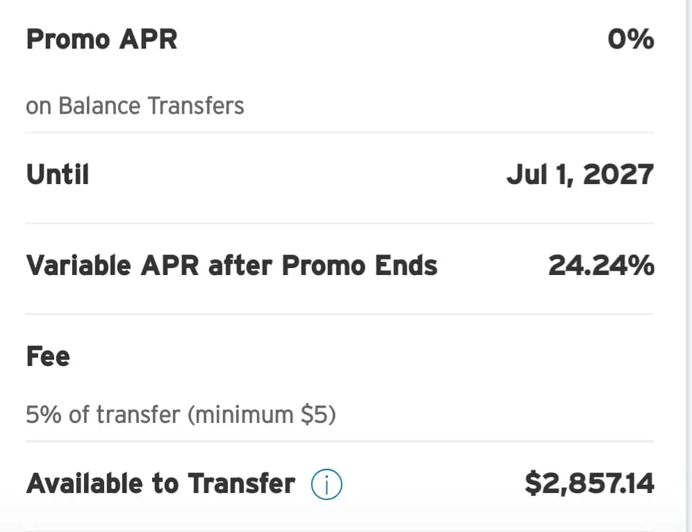Select the $2,857.14 available amount
This screenshot has width=692, height=532.
pyautogui.click(x=589, y=483)
